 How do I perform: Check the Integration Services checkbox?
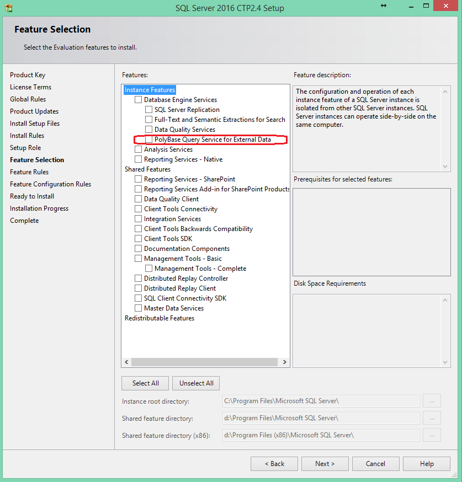(139, 218)
